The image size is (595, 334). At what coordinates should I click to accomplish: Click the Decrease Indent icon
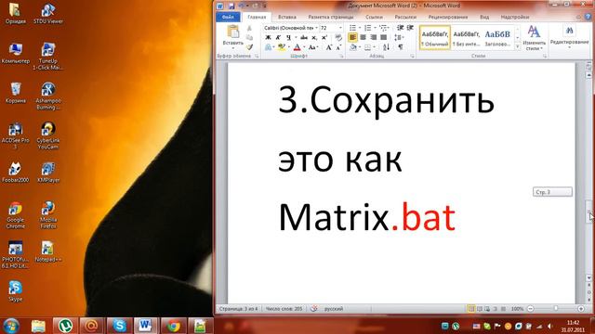pyautogui.click(x=400, y=28)
